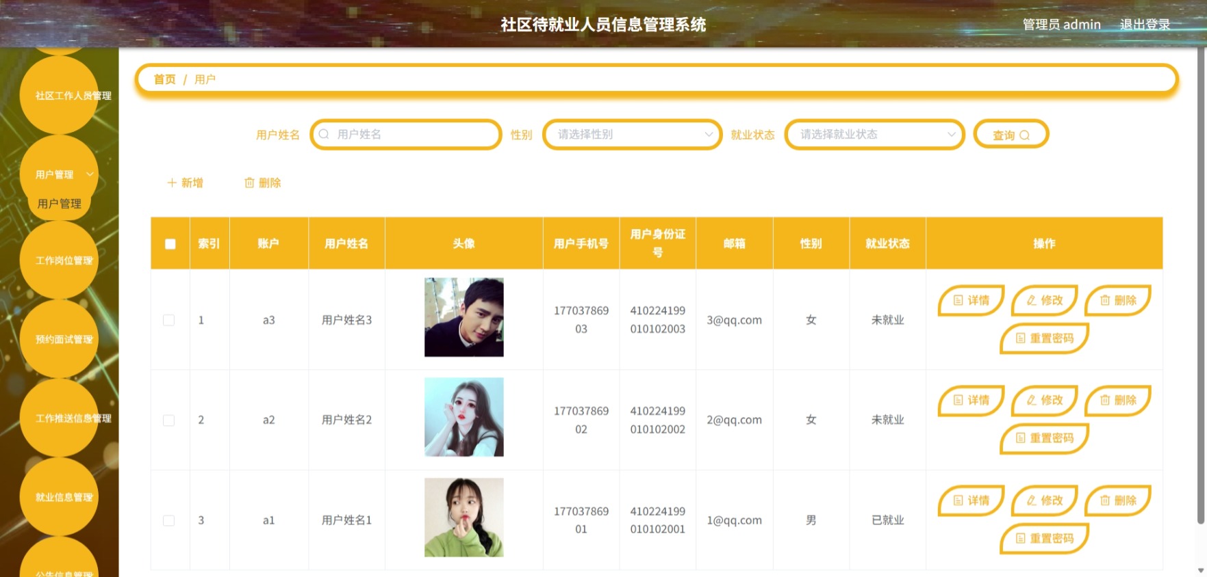Open avatar photo of 用户姓名2
This screenshot has height=577, width=1207.
[x=464, y=417]
